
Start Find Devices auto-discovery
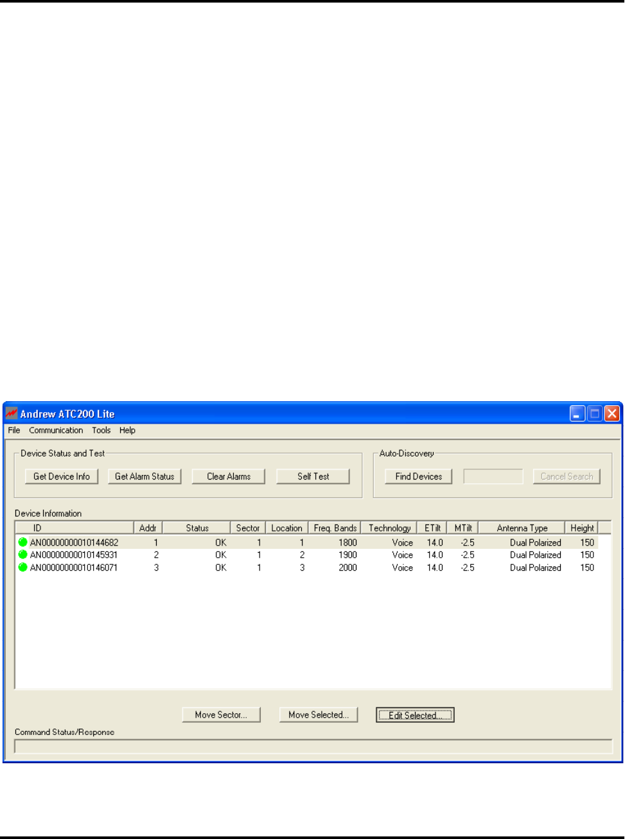tap(419, 476)
